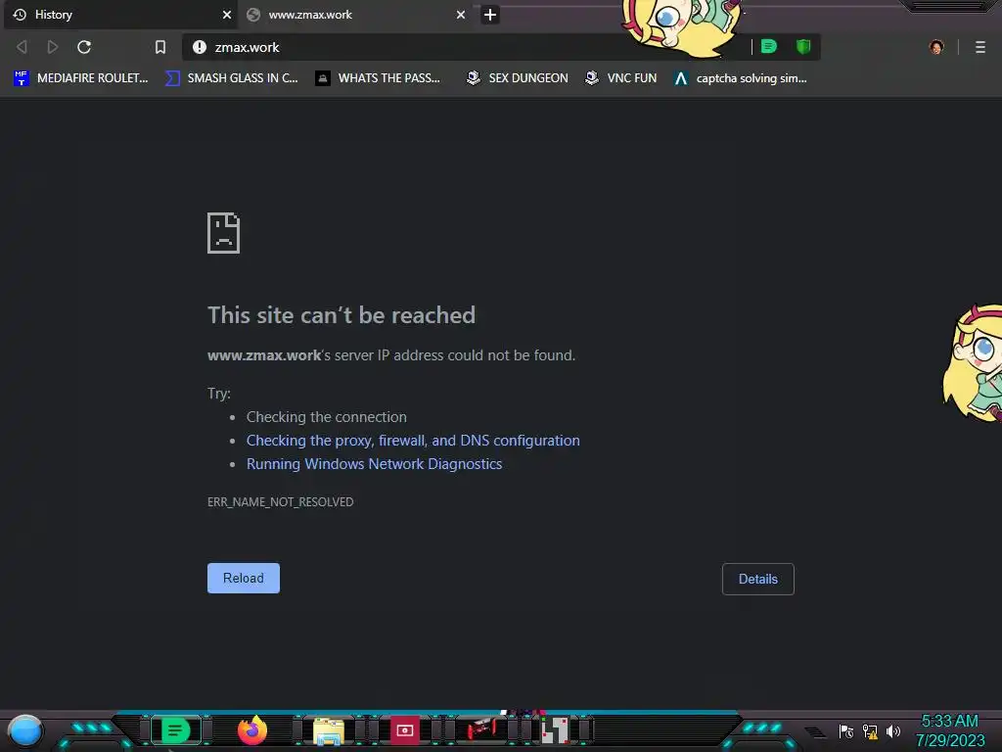The image size is (1002, 752).
Task: Open the green chat extension icon in toolbar
Action: click(x=769, y=46)
